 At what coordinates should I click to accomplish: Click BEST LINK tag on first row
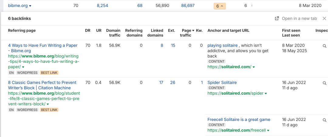(49, 73)
